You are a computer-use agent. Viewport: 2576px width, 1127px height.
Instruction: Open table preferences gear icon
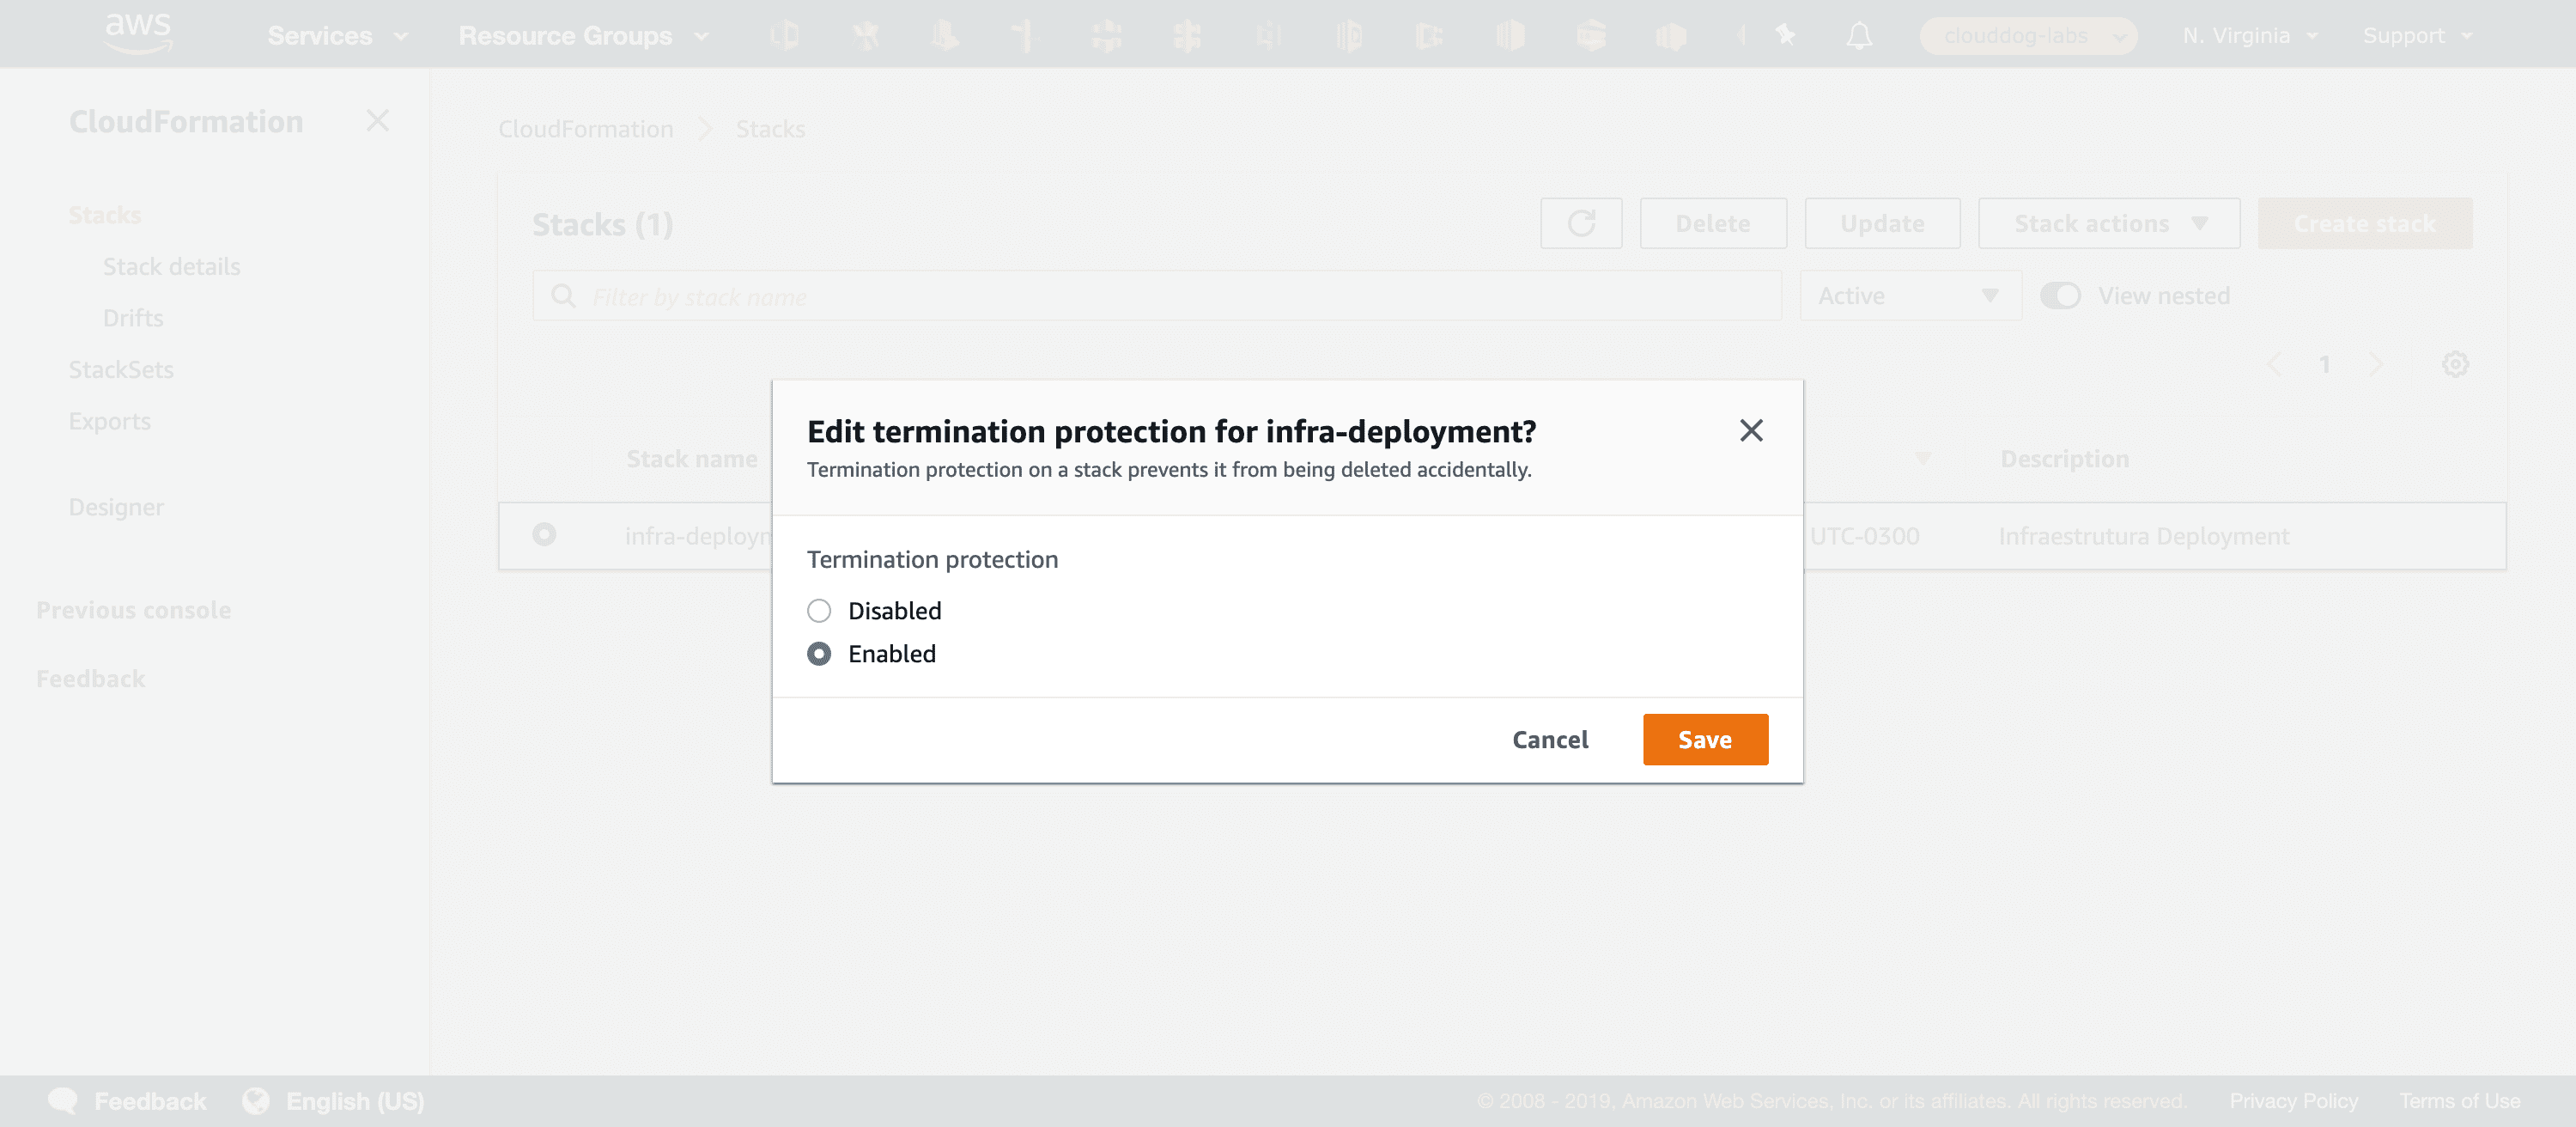pos(2455,364)
